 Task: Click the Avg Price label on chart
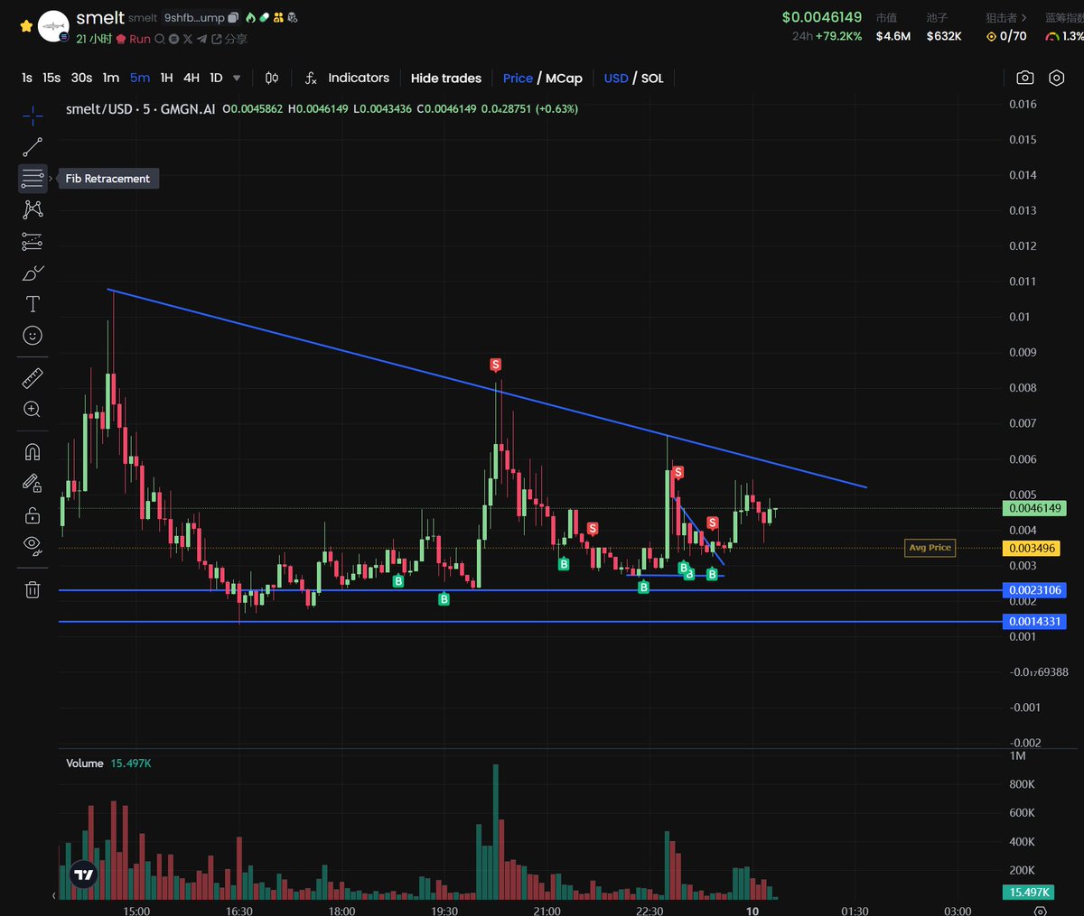930,548
